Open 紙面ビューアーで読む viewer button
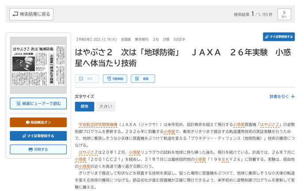 [x=38, y=103]
